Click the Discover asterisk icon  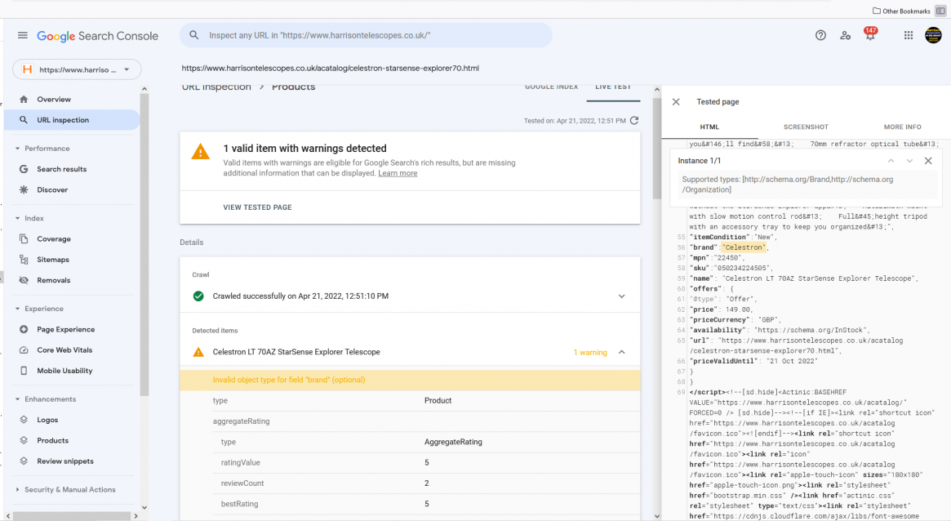[x=24, y=189]
